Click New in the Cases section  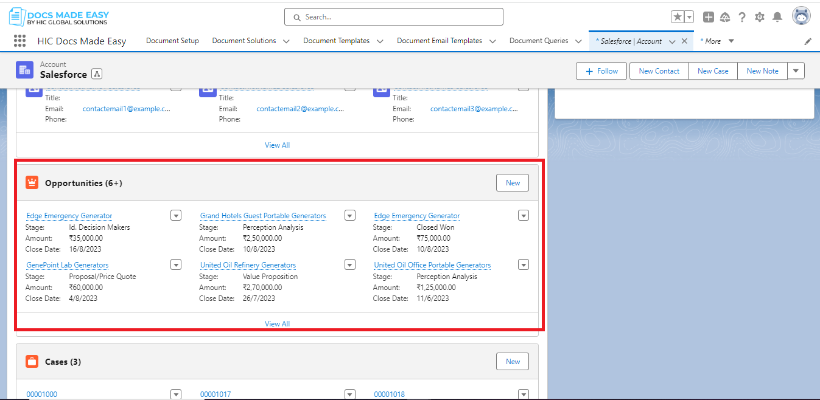coord(513,362)
